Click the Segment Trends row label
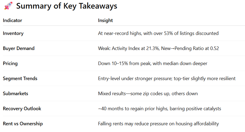This screenshot has height=132, width=245. 20,79
